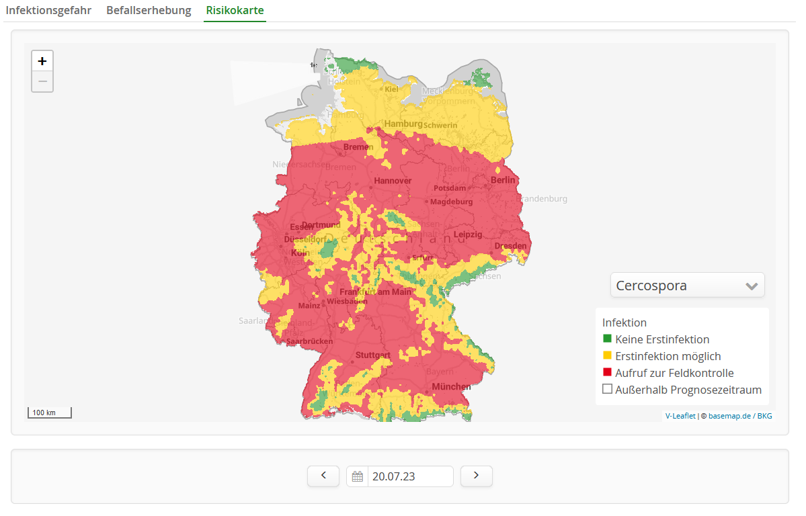Click on Berlin on the map

click(502, 180)
